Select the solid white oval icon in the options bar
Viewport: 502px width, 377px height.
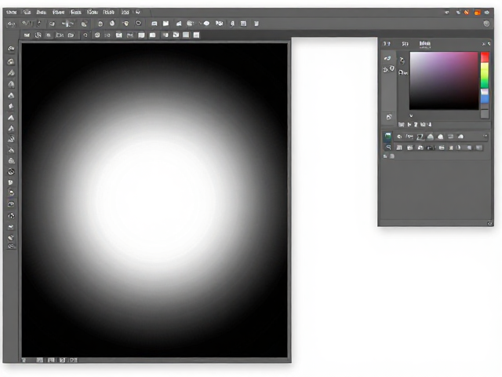[x=206, y=24]
